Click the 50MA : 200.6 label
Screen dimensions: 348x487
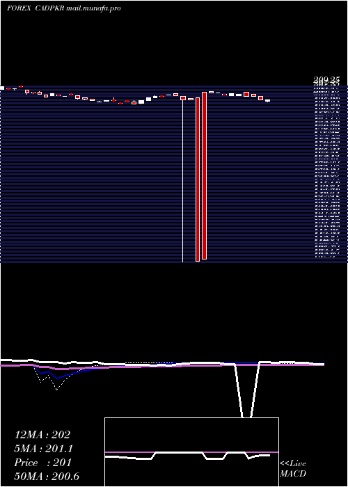47,477
